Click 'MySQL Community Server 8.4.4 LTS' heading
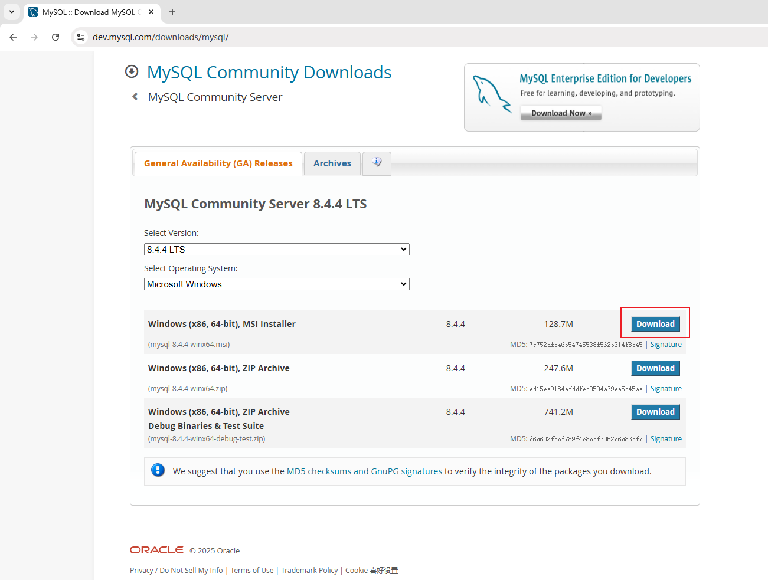The image size is (768, 580). pyautogui.click(x=256, y=204)
